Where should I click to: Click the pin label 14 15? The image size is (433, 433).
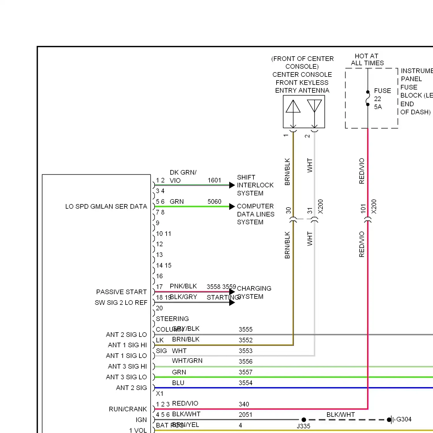point(164,265)
